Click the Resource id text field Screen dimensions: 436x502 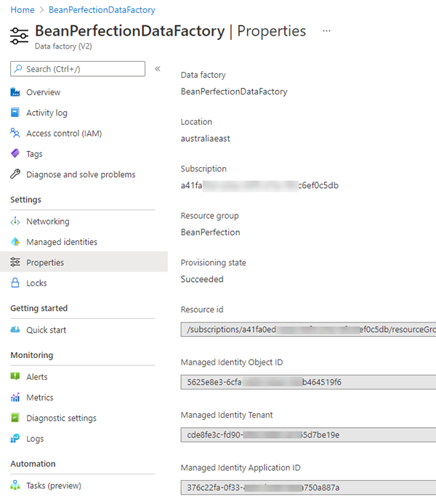[x=308, y=329]
